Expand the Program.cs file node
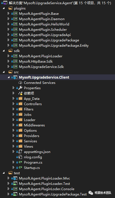Image resolution: width=115 pixels, height=198 pixels. pos(13,162)
